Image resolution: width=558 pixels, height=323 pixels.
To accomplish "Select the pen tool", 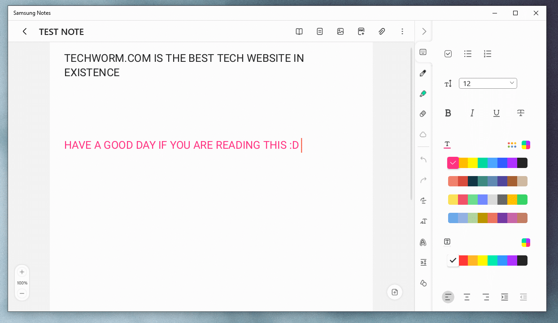I will pos(423,73).
